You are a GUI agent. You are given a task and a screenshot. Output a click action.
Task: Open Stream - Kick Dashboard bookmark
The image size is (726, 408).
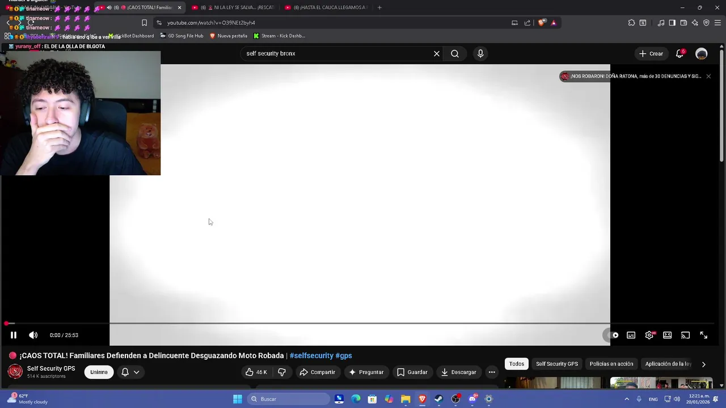tap(279, 36)
